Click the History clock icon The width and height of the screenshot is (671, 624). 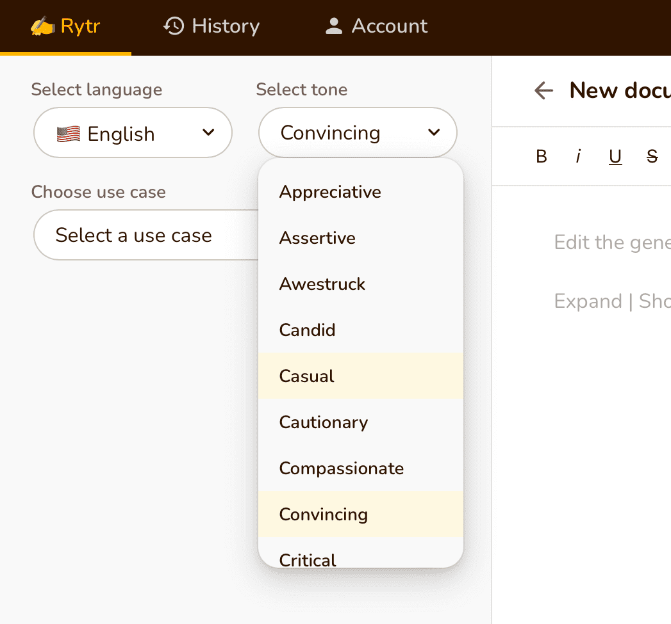click(174, 26)
